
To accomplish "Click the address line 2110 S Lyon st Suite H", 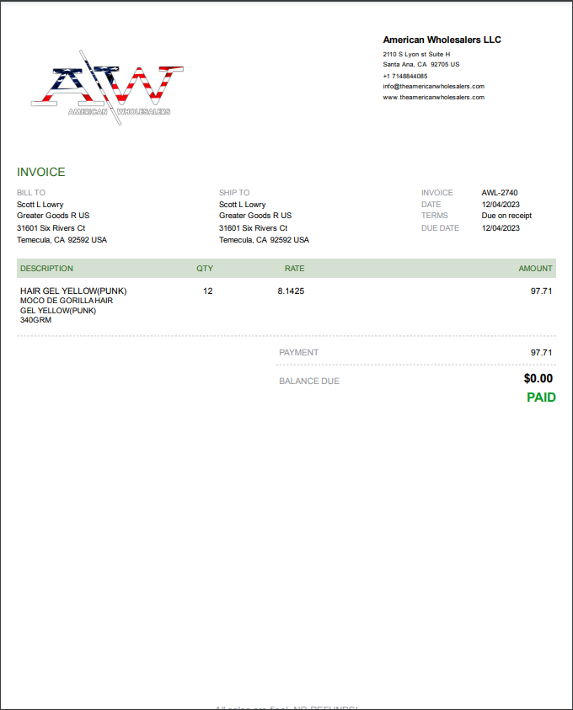I will [416, 54].
